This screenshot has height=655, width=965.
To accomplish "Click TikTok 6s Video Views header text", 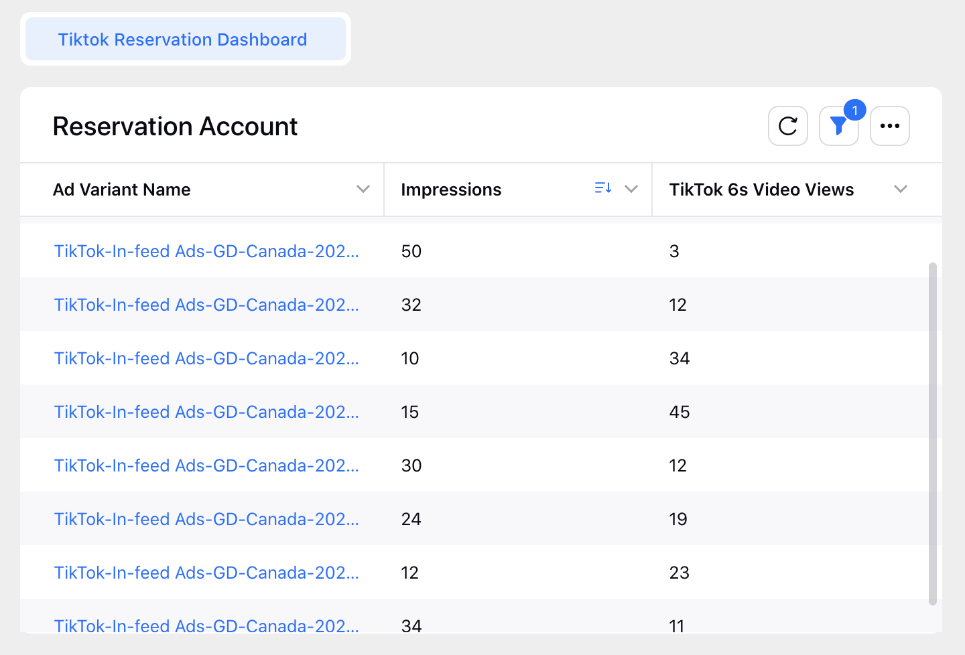I will tap(761, 190).
